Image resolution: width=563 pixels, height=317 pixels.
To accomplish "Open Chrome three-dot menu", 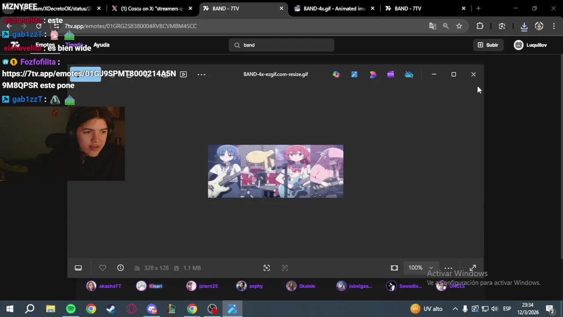I will pos(554,26).
